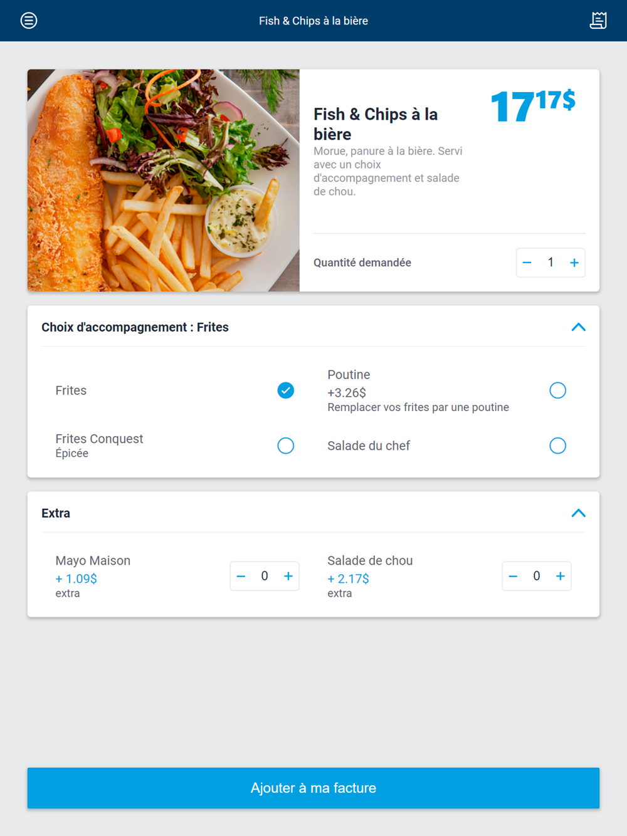Image resolution: width=627 pixels, height=836 pixels.
Task: Remove one Salade de chou extra
Action: 514,576
